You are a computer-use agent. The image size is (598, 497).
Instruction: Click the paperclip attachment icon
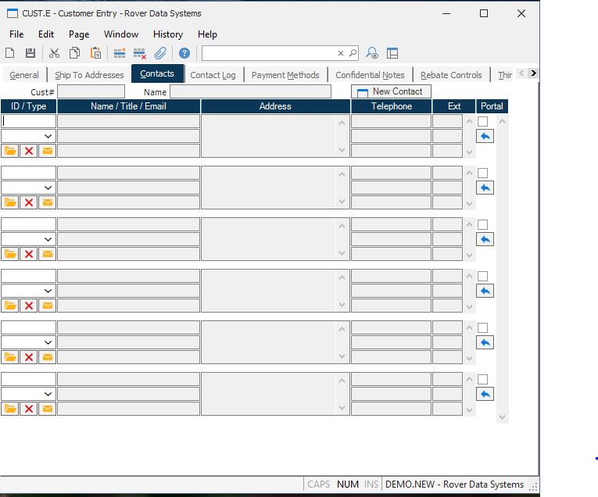[x=160, y=53]
